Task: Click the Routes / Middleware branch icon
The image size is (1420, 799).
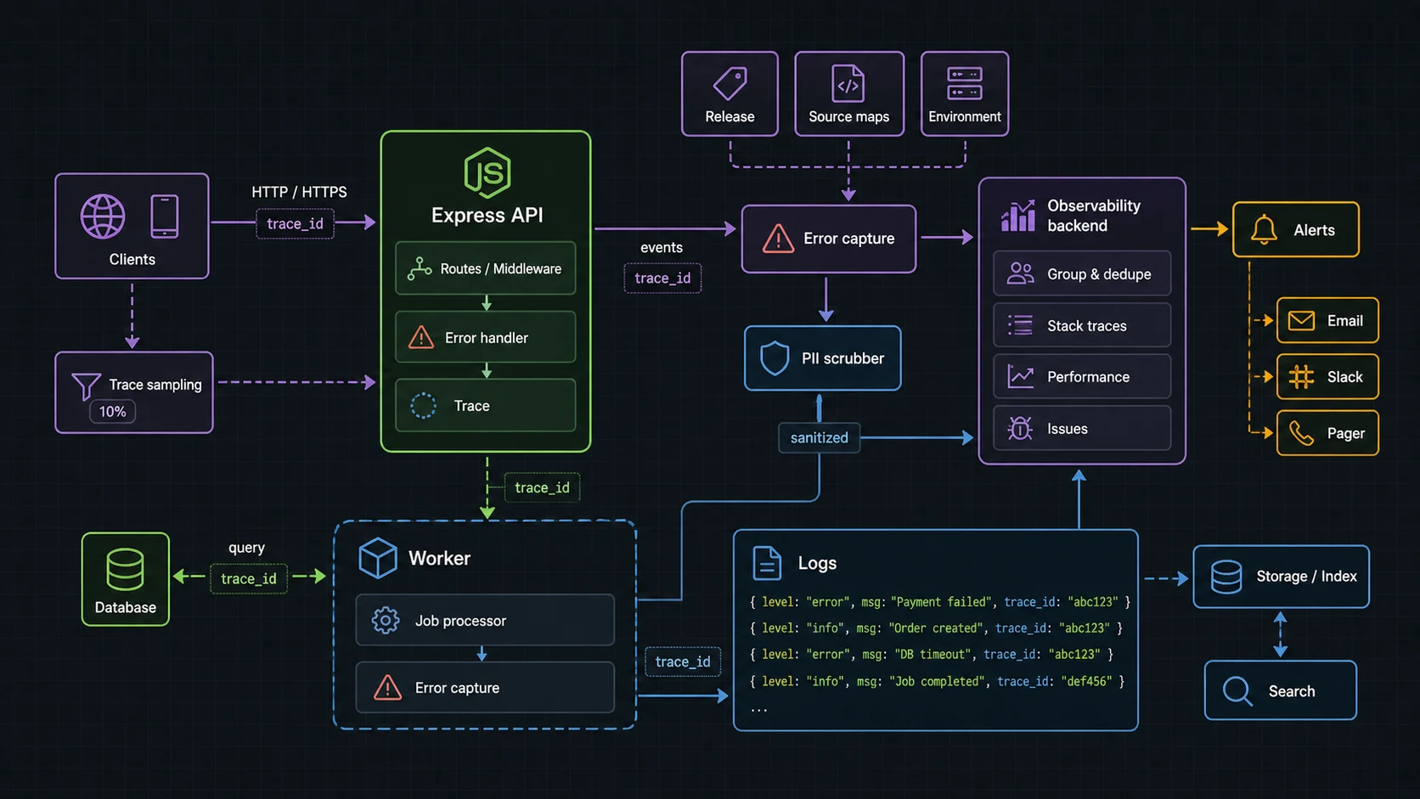Action: point(420,269)
